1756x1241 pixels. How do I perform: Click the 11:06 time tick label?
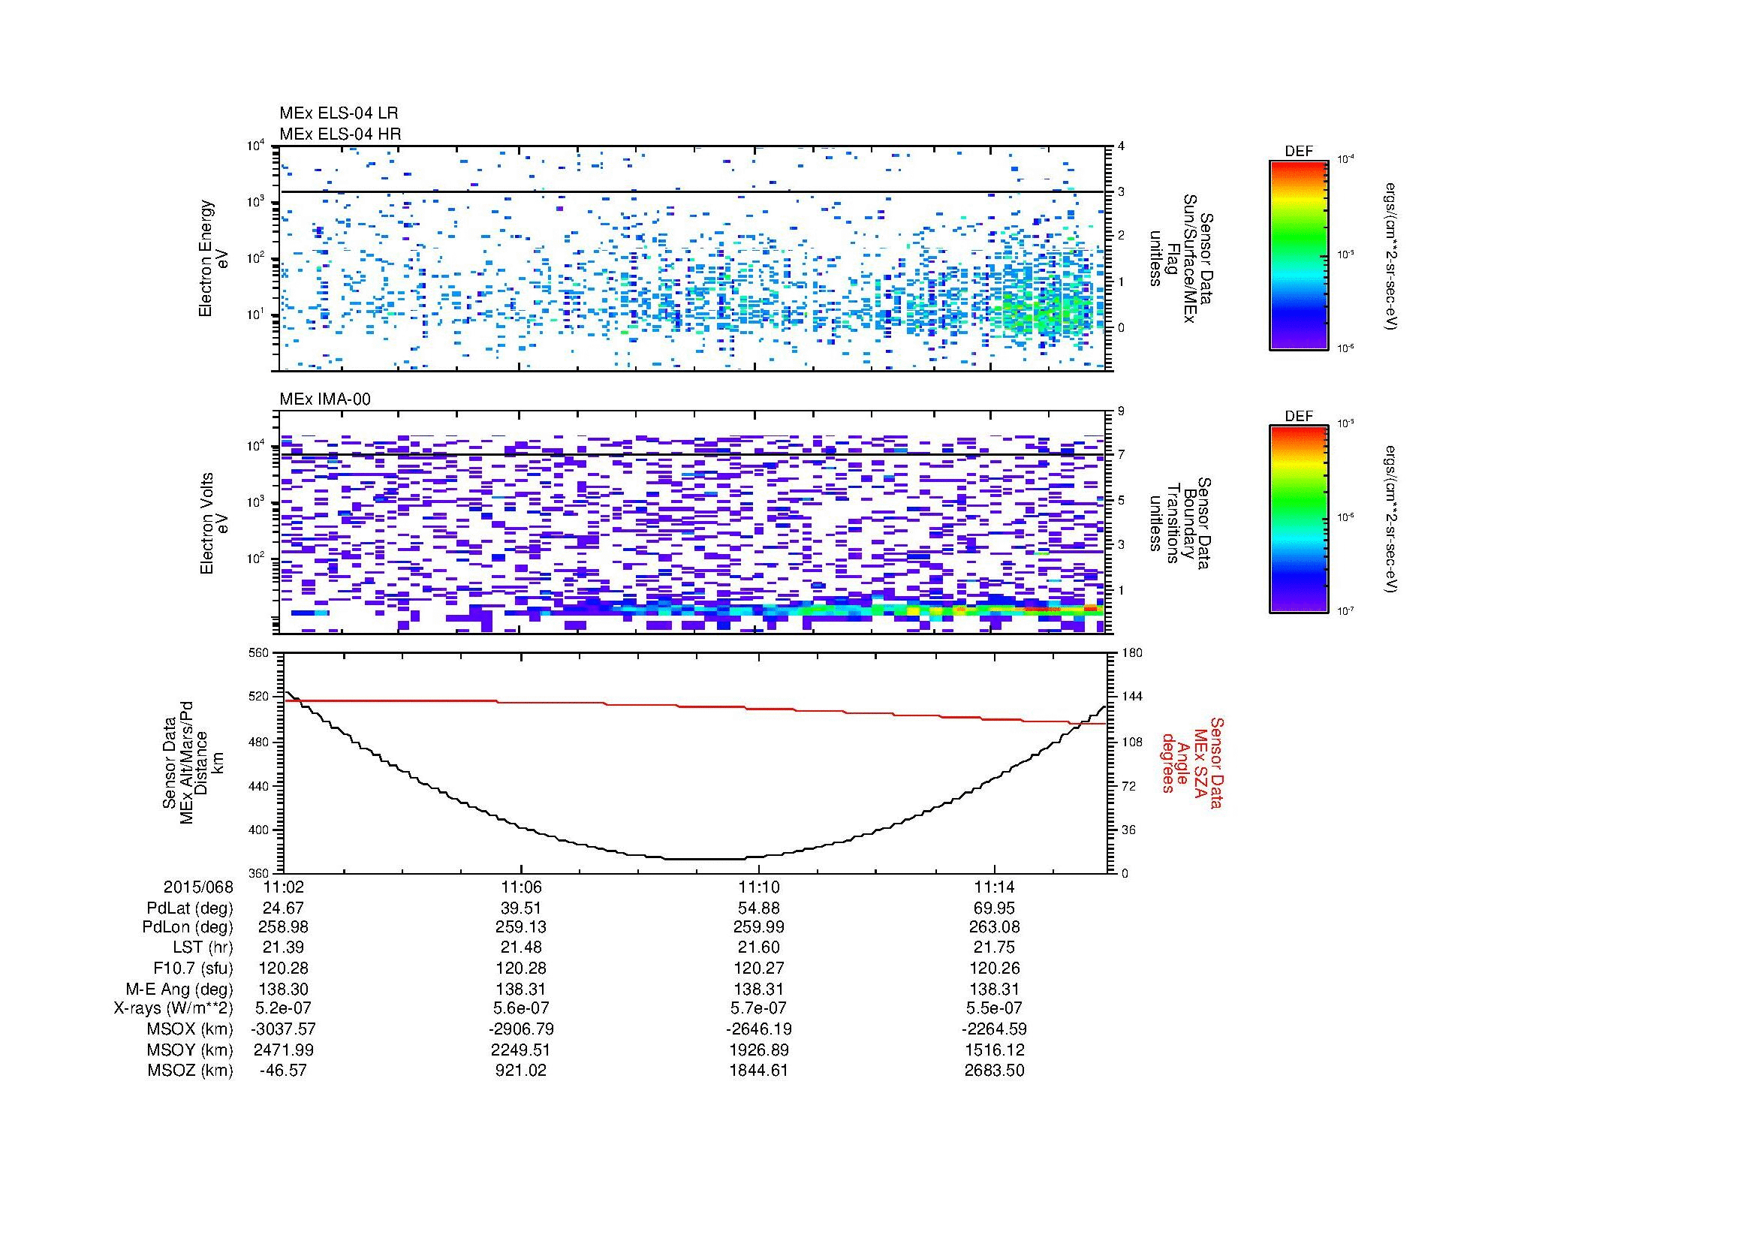(x=521, y=887)
